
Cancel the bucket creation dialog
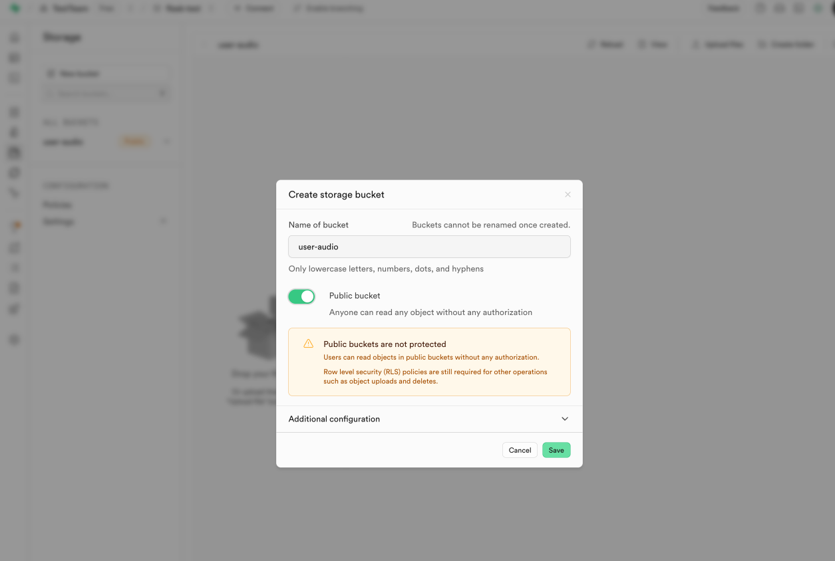(520, 450)
